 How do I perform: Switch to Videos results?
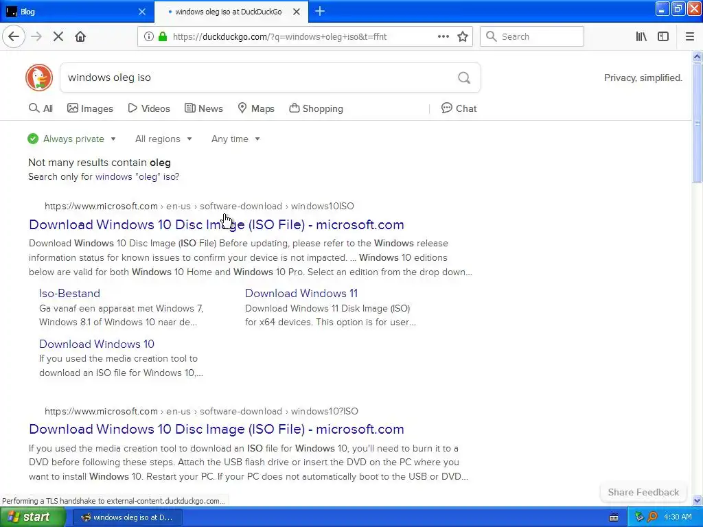[149, 108]
